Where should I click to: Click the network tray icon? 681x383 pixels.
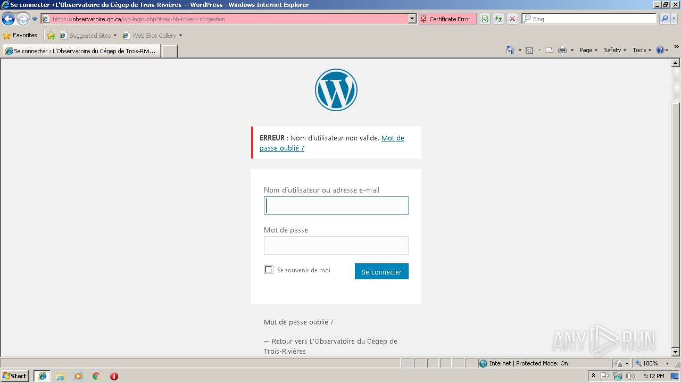coord(618,376)
